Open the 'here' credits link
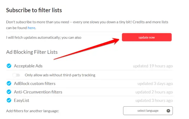This screenshot has height=119, width=189. tap(31, 28)
